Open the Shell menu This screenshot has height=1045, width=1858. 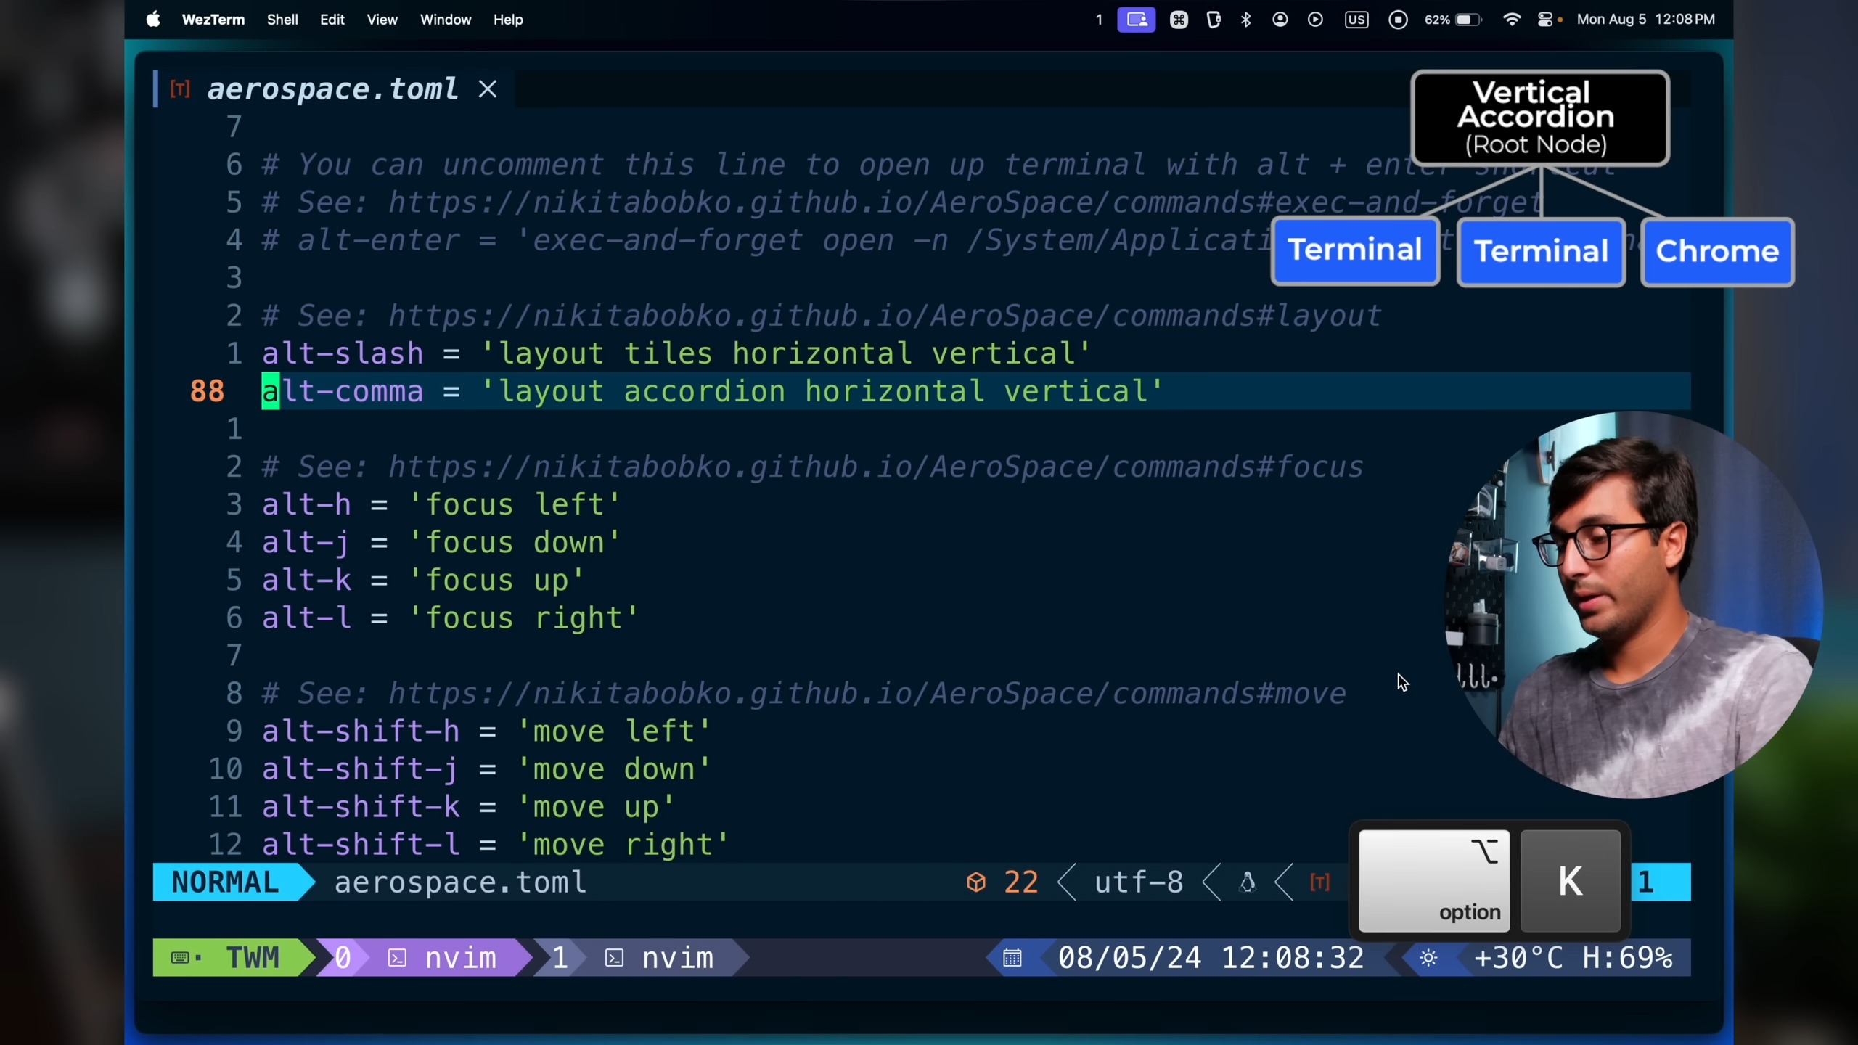pyautogui.click(x=282, y=20)
